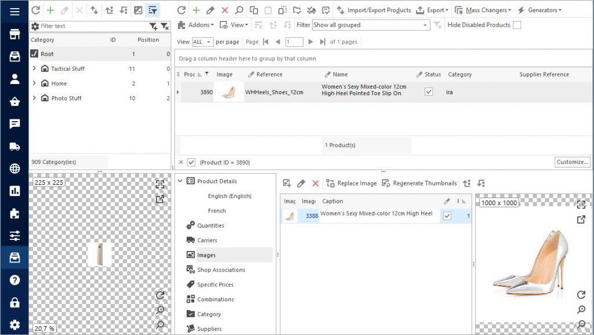Click the search products magnifier icon

click(239, 10)
